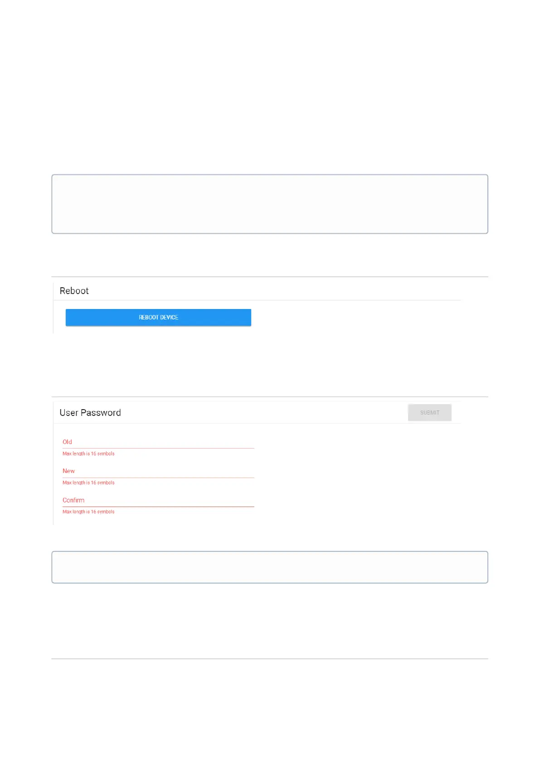Click the divider line above the Reboot panel
540x763 pixels.
point(270,276)
